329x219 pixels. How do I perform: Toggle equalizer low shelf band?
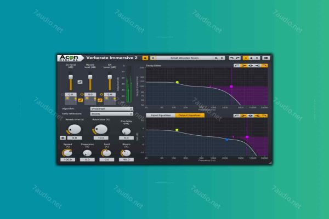(243, 116)
